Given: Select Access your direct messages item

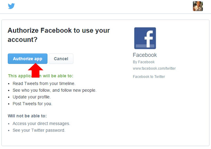Looking at the screenshot, I should [41, 124].
